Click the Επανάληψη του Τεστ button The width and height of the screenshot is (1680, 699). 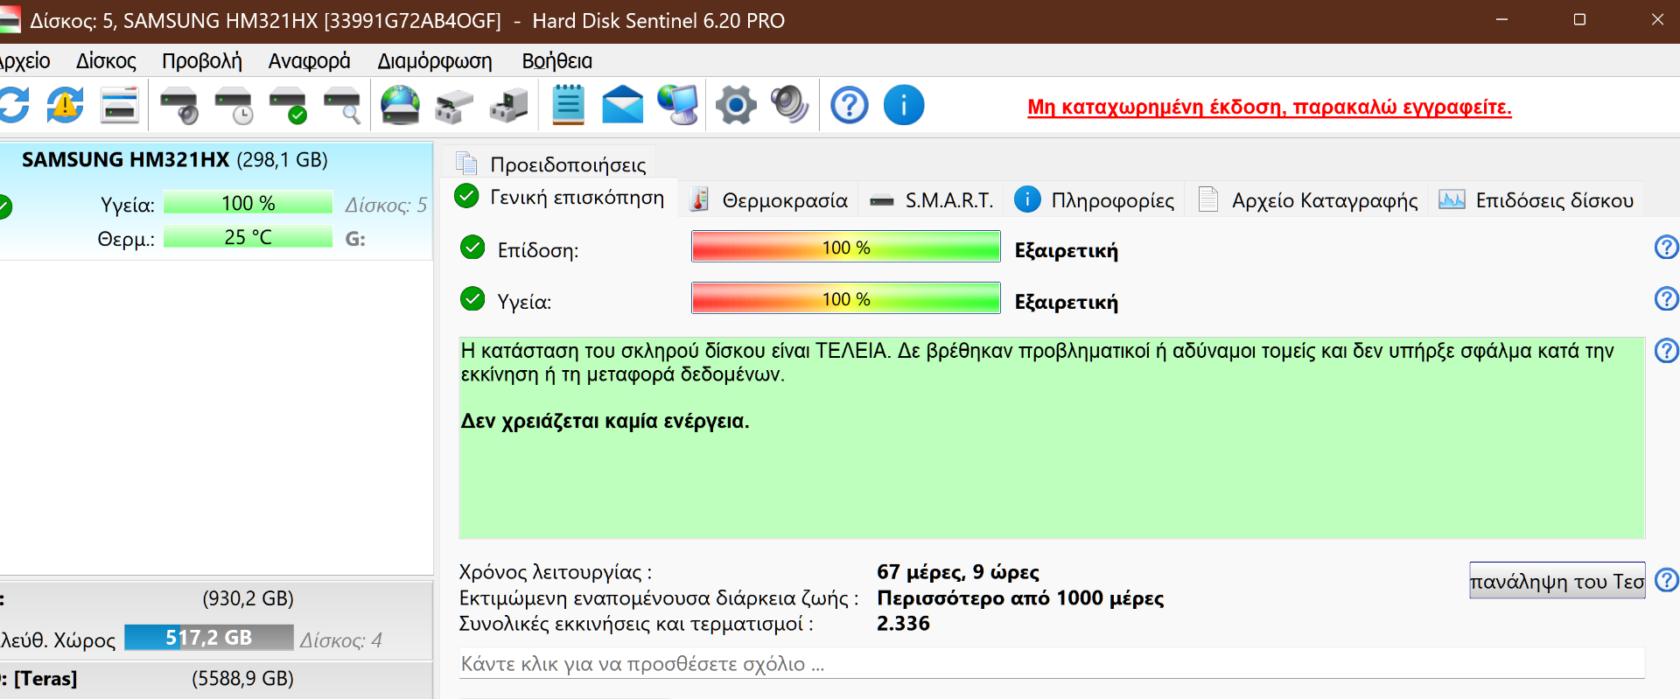tap(1557, 581)
